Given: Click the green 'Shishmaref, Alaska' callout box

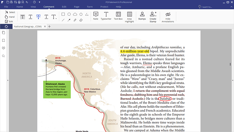Looking at the screenshot, I should pos(57,90).
